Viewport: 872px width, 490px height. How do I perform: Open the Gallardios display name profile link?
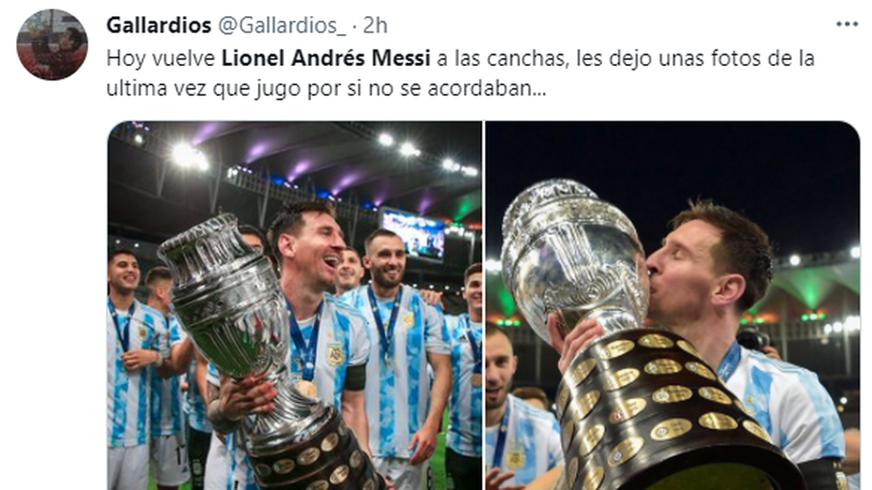(156, 25)
